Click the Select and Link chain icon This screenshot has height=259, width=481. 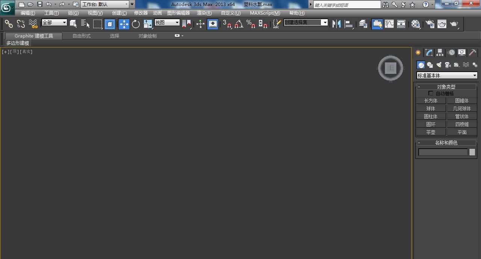9,24
